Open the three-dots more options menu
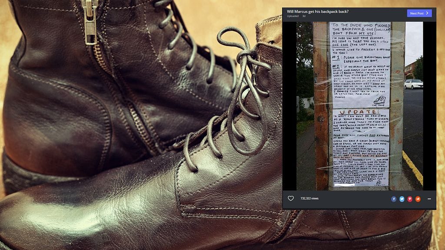Screen dimensions: 445x250 [429, 199]
